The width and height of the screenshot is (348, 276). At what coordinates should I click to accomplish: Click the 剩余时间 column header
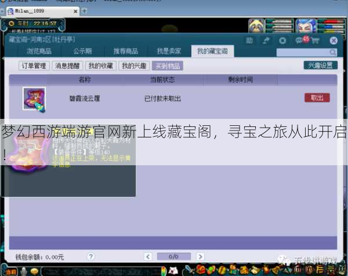coord(241,79)
